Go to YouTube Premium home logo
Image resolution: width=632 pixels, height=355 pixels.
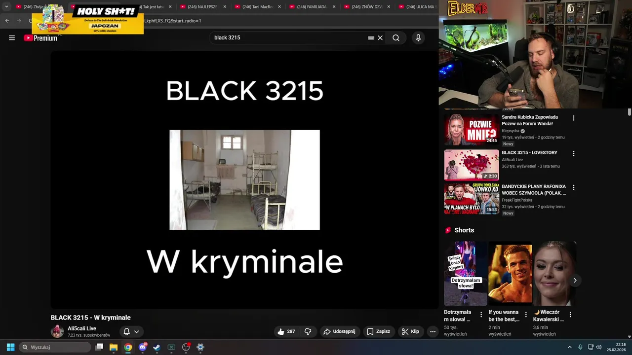coord(40,38)
